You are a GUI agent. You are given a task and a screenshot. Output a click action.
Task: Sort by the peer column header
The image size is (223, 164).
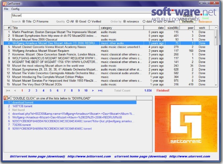pyautogui.click(x=187, y=28)
